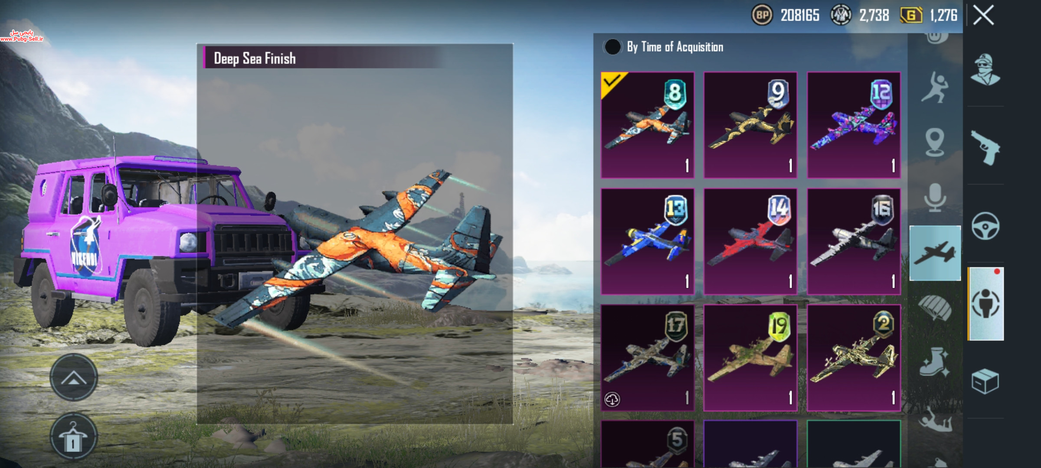Select the emote dancing figure icon
The width and height of the screenshot is (1041, 468).
pos(935,88)
